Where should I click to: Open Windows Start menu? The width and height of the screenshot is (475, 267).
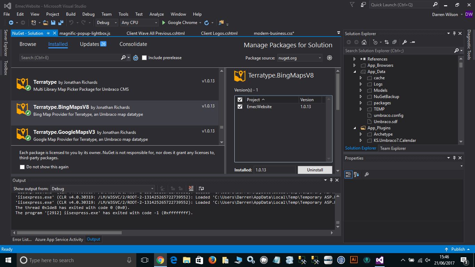[8, 260]
